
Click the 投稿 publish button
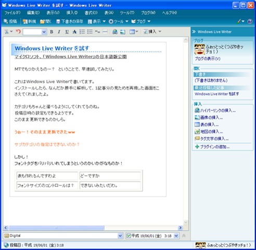coord(10,21)
